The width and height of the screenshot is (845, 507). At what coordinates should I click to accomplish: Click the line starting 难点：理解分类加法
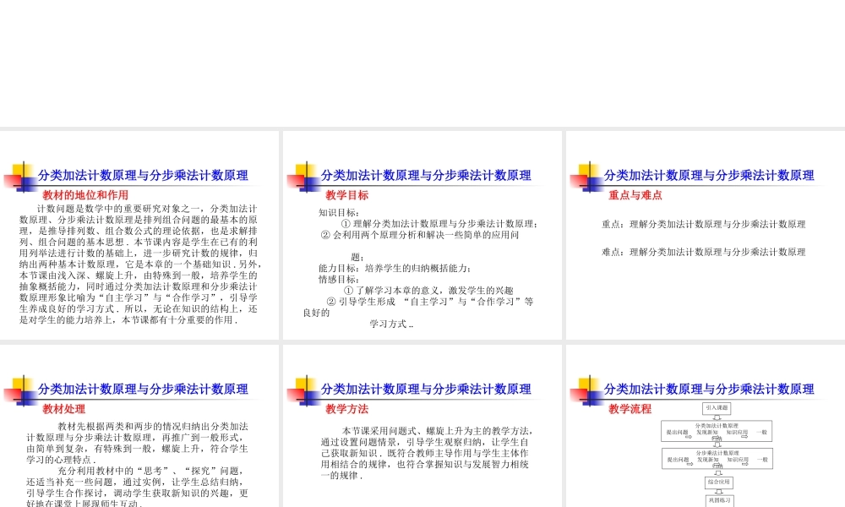704,252
